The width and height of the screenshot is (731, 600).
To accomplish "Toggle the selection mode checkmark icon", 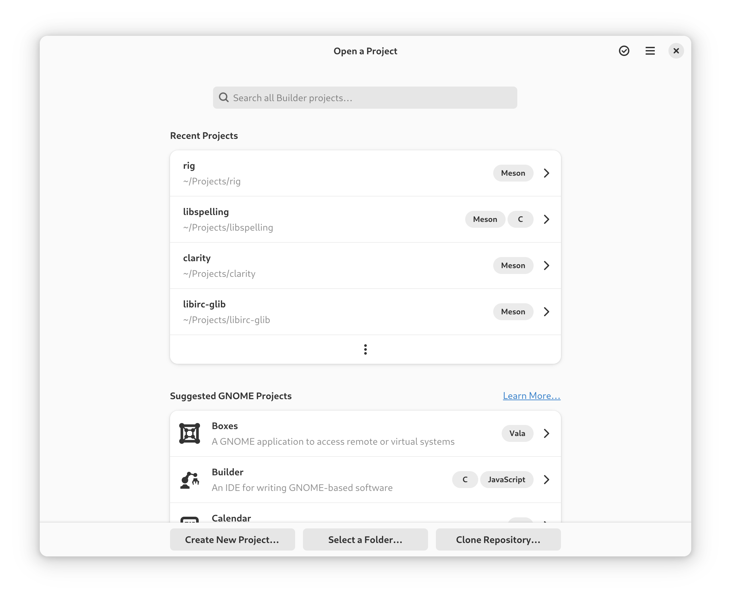I will click(624, 51).
